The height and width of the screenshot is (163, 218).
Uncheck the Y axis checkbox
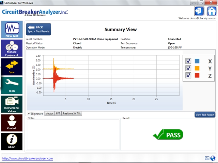(x=188, y=68)
